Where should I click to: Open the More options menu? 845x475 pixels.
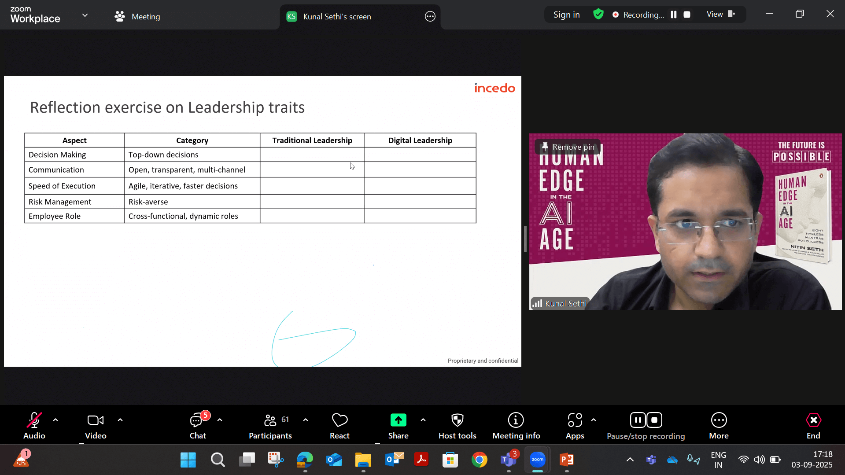[719, 425]
